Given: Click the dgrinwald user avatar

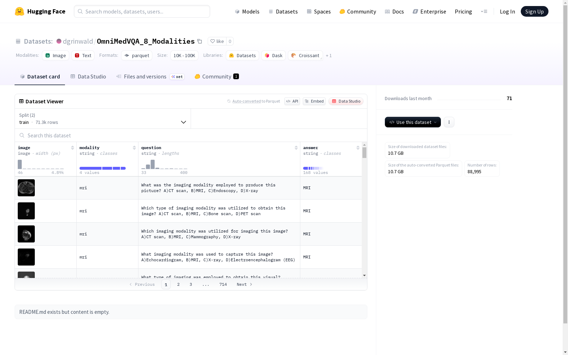Looking at the screenshot, I should pyautogui.click(x=59, y=41).
